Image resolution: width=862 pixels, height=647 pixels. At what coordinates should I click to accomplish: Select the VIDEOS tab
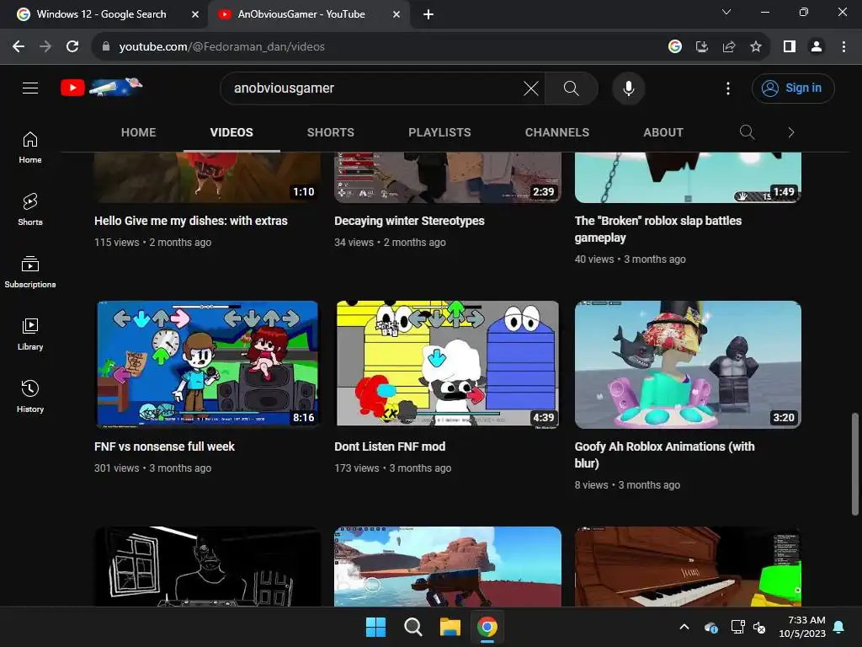click(231, 132)
